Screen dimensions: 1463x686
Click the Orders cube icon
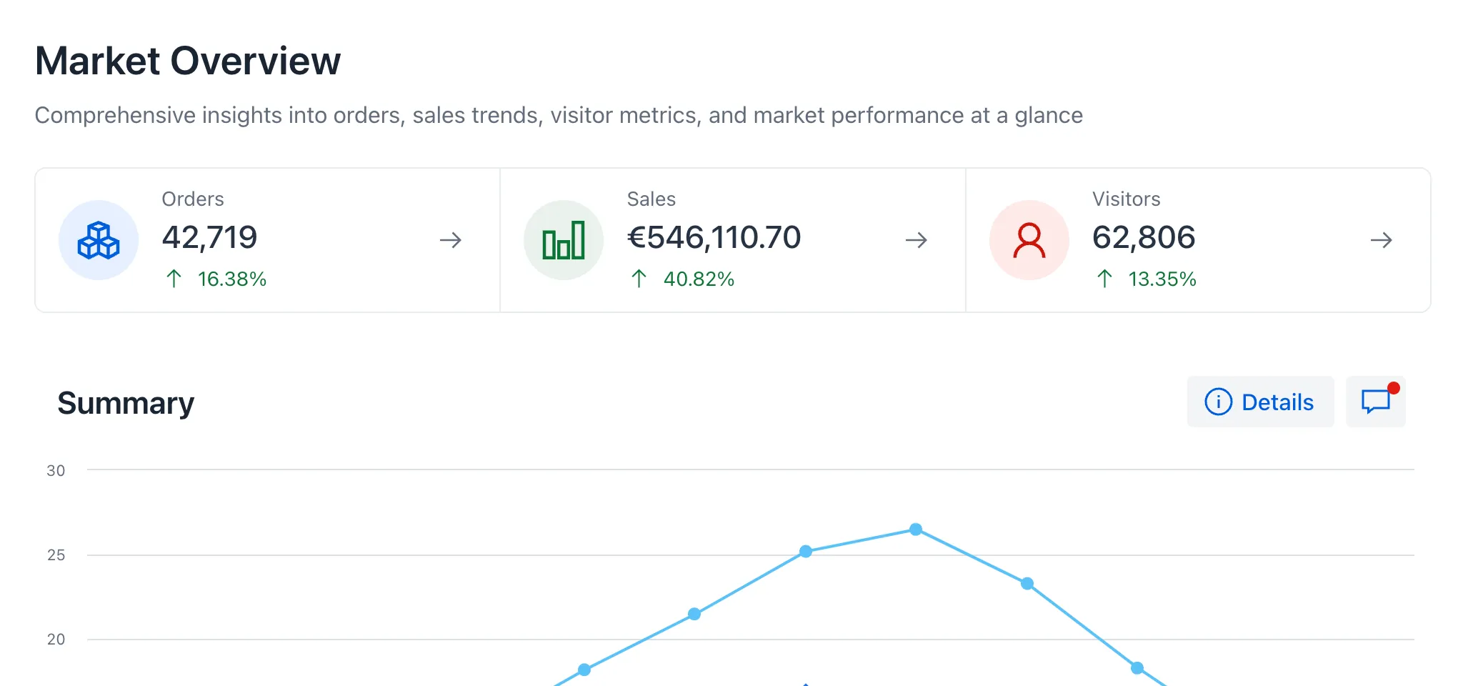coord(98,240)
